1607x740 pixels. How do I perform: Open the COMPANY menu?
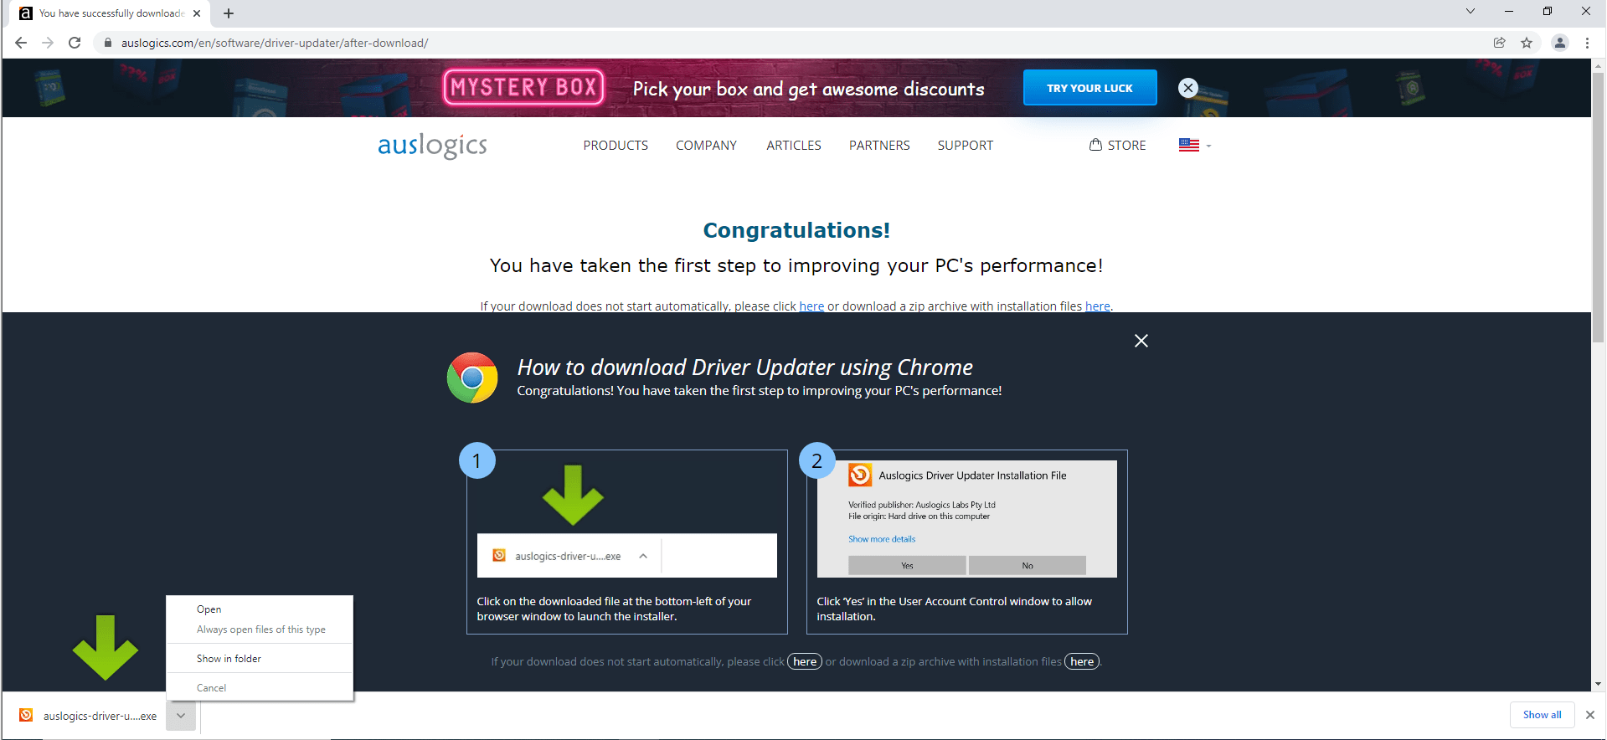click(706, 146)
